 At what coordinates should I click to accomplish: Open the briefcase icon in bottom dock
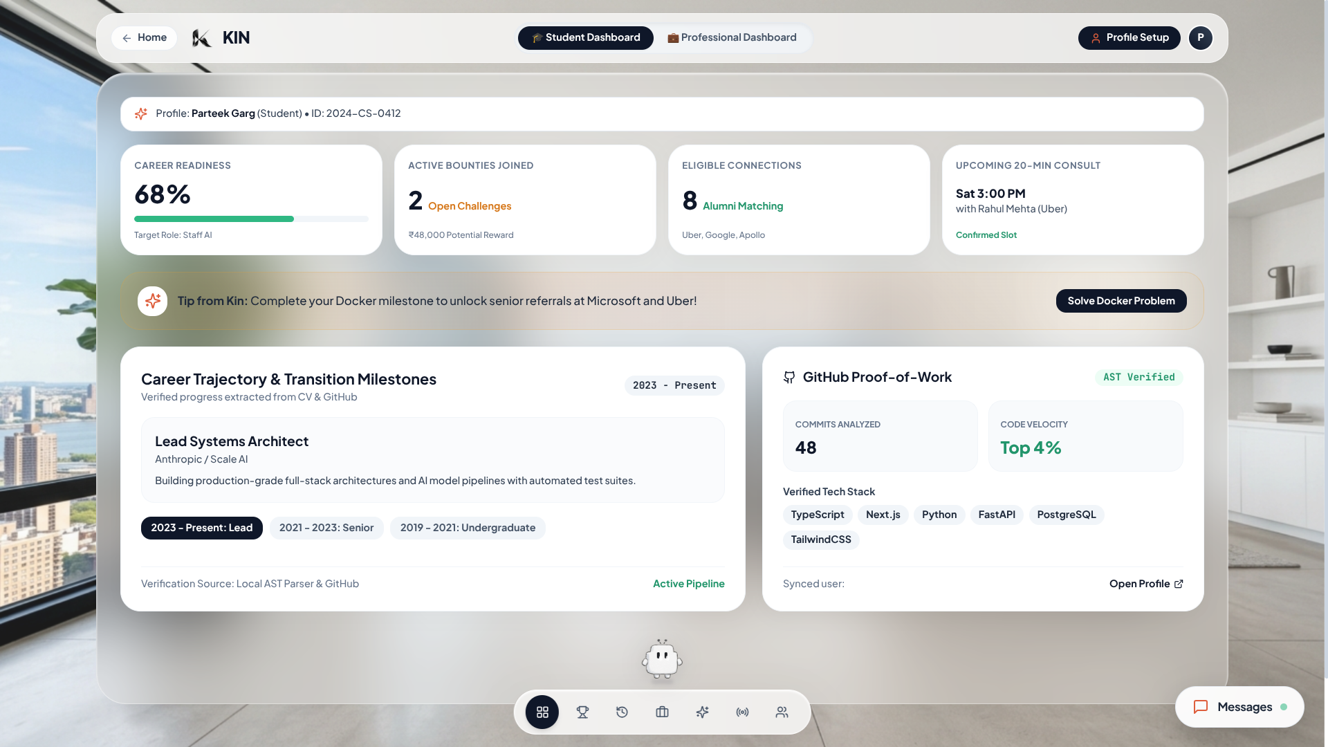coord(662,712)
